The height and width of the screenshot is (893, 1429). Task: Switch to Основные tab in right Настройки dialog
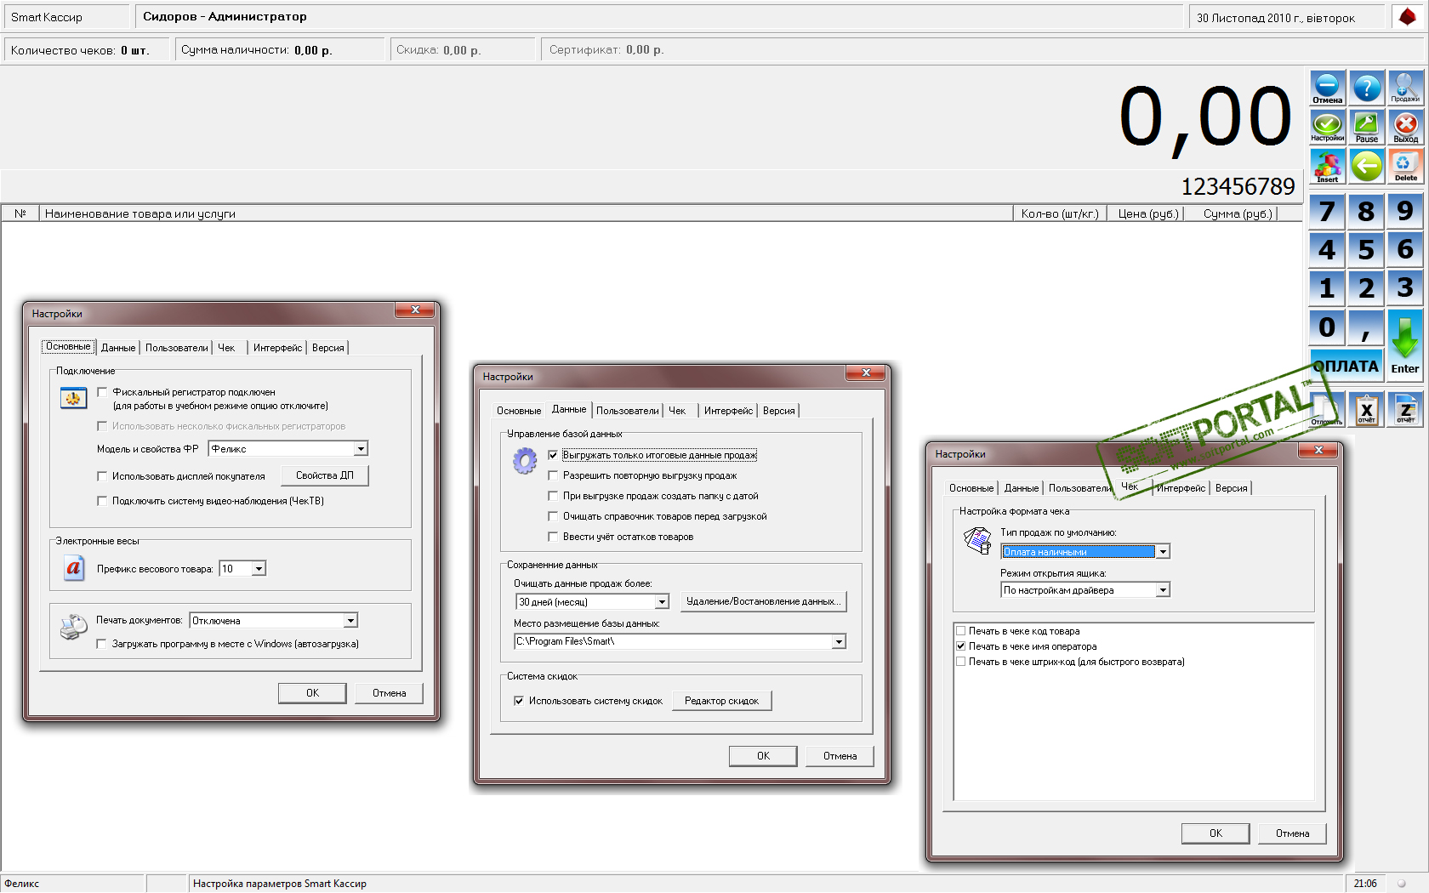pos(971,488)
